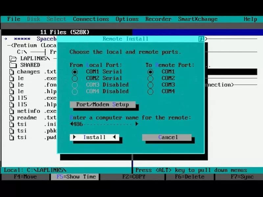Select COM3 as the remote port

150,85
